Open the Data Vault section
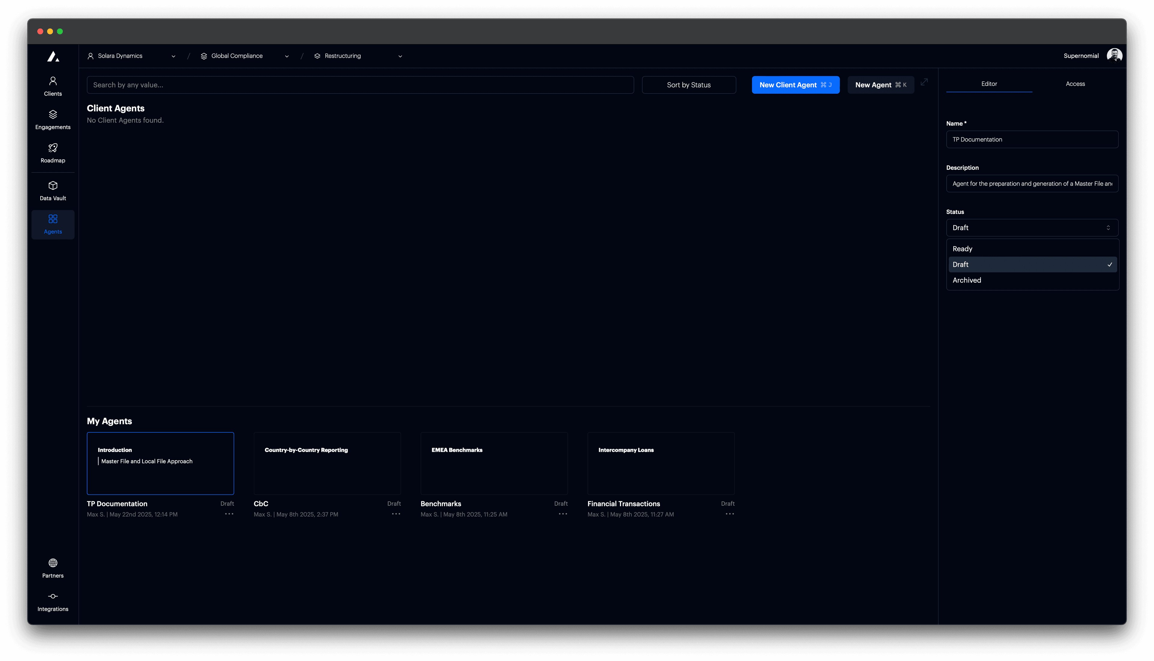1154x661 pixels. tap(53, 191)
